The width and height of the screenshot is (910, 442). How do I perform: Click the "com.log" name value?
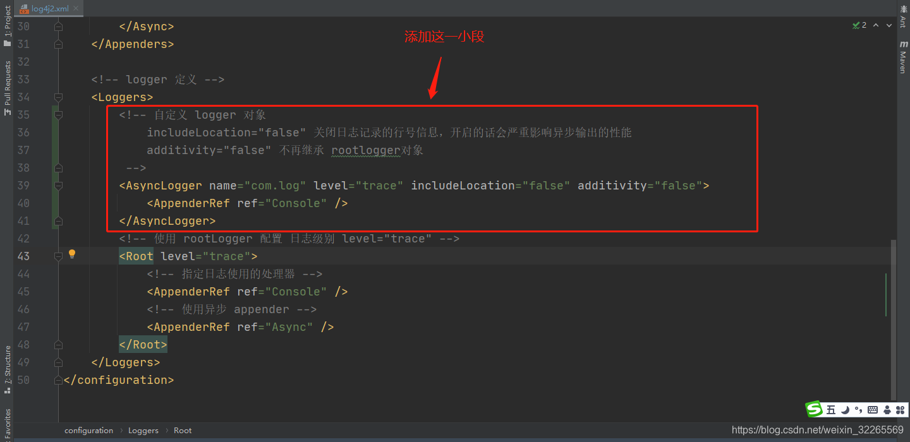tap(276, 186)
